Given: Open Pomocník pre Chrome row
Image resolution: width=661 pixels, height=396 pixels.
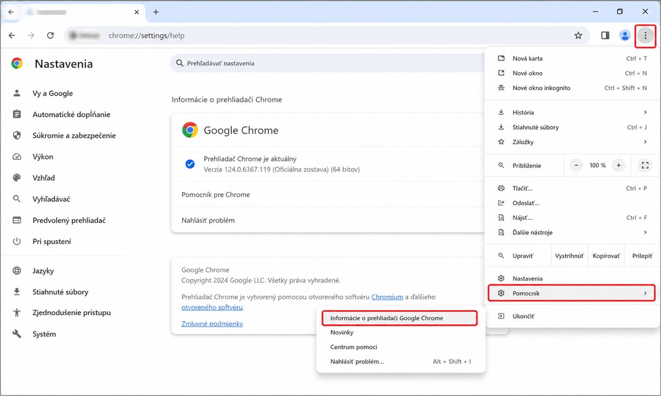Looking at the screenshot, I should [x=328, y=195].
